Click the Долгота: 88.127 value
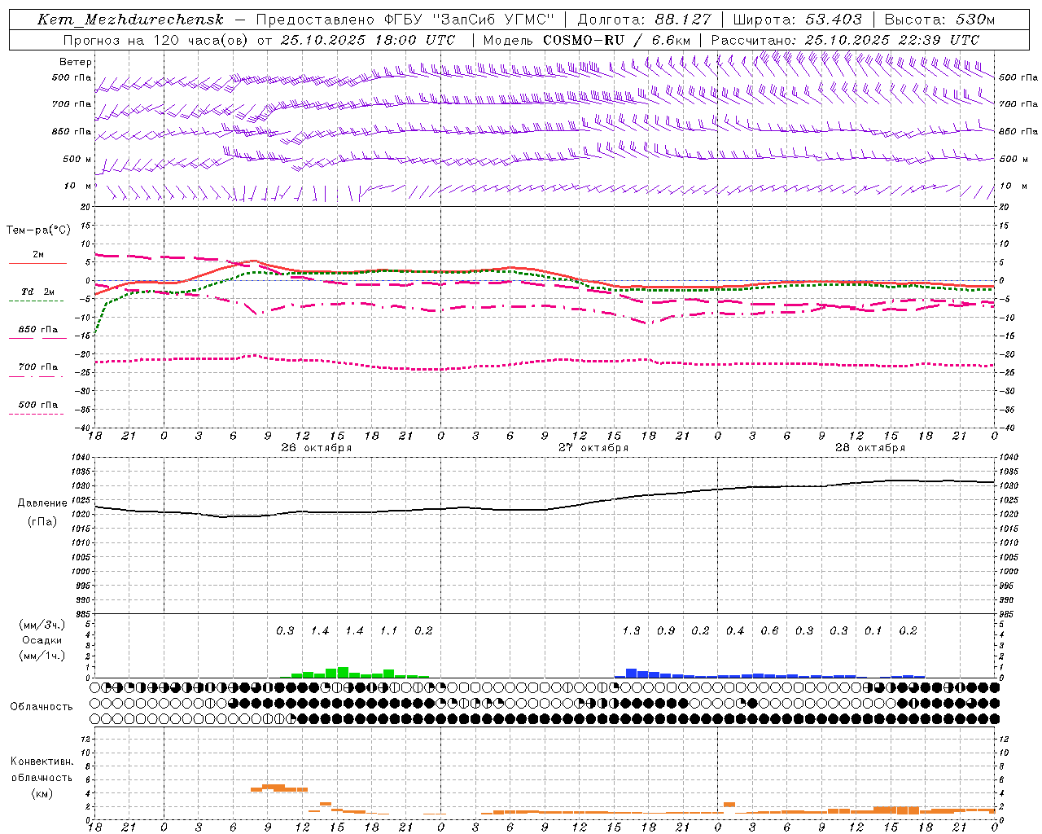 coord(644,20)
